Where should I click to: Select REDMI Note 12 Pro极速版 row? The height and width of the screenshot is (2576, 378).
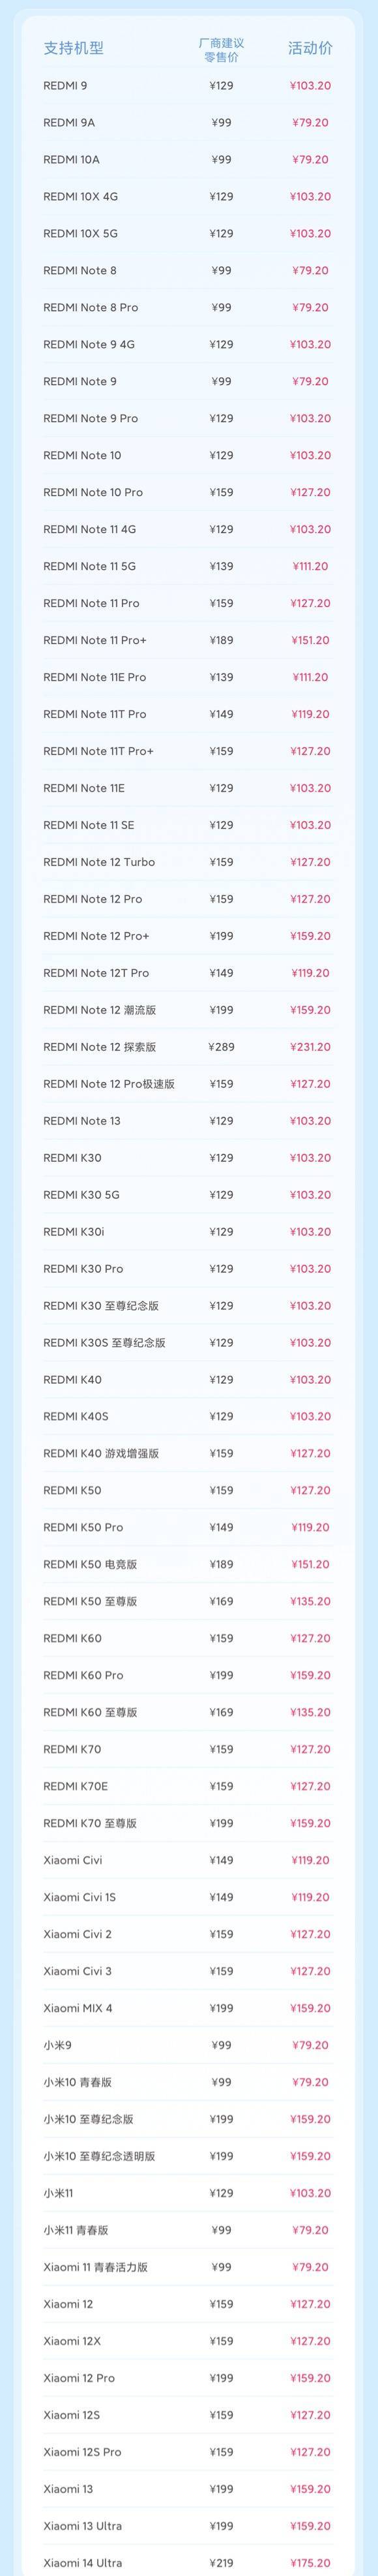coord(188,1084)
